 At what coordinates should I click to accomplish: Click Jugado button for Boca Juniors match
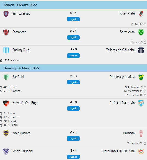pyautogui.click(x=73, y=138)
